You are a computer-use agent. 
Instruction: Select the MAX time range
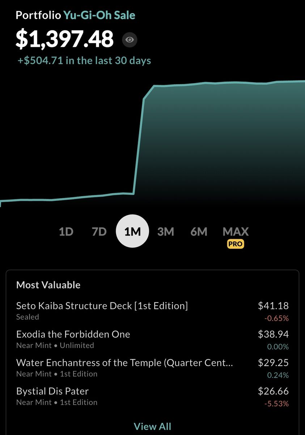pyautogui.click(x=236, y=231)
